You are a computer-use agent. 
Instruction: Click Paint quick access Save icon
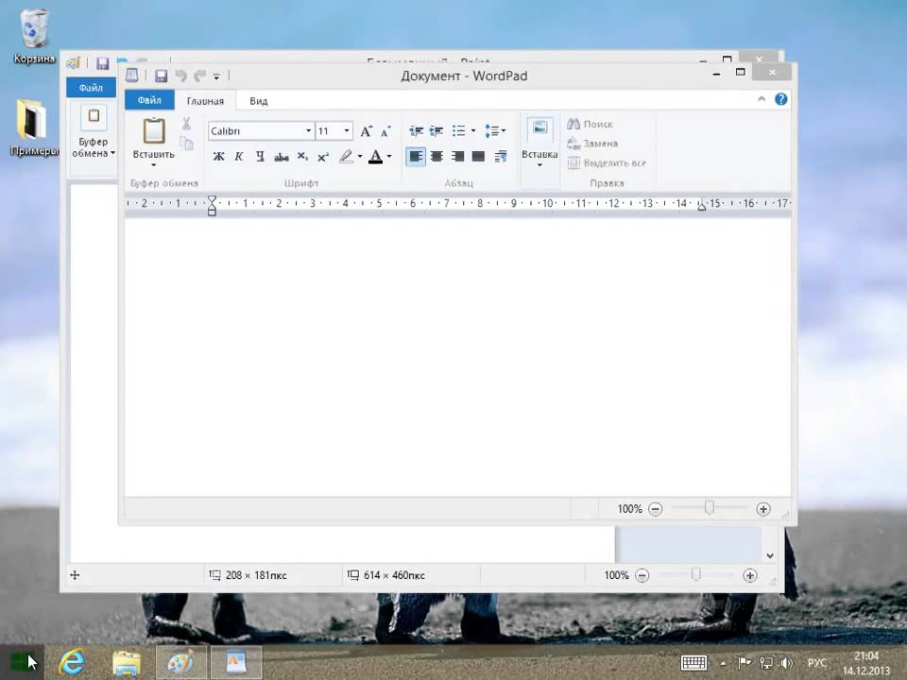103,63
